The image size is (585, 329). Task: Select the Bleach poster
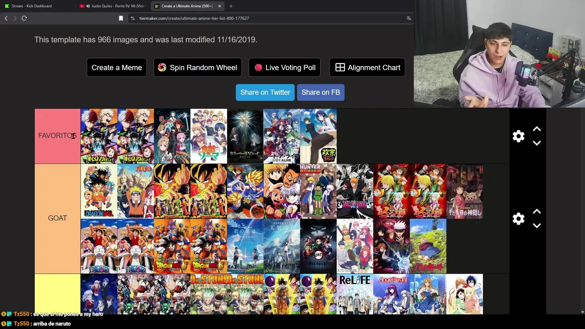(355, 191)
